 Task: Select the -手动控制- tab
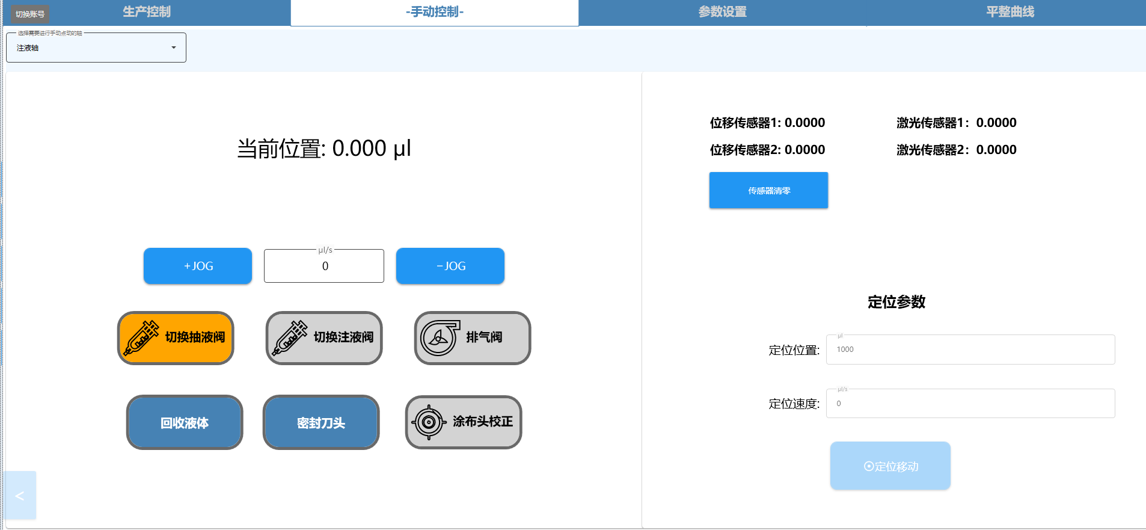435,12
